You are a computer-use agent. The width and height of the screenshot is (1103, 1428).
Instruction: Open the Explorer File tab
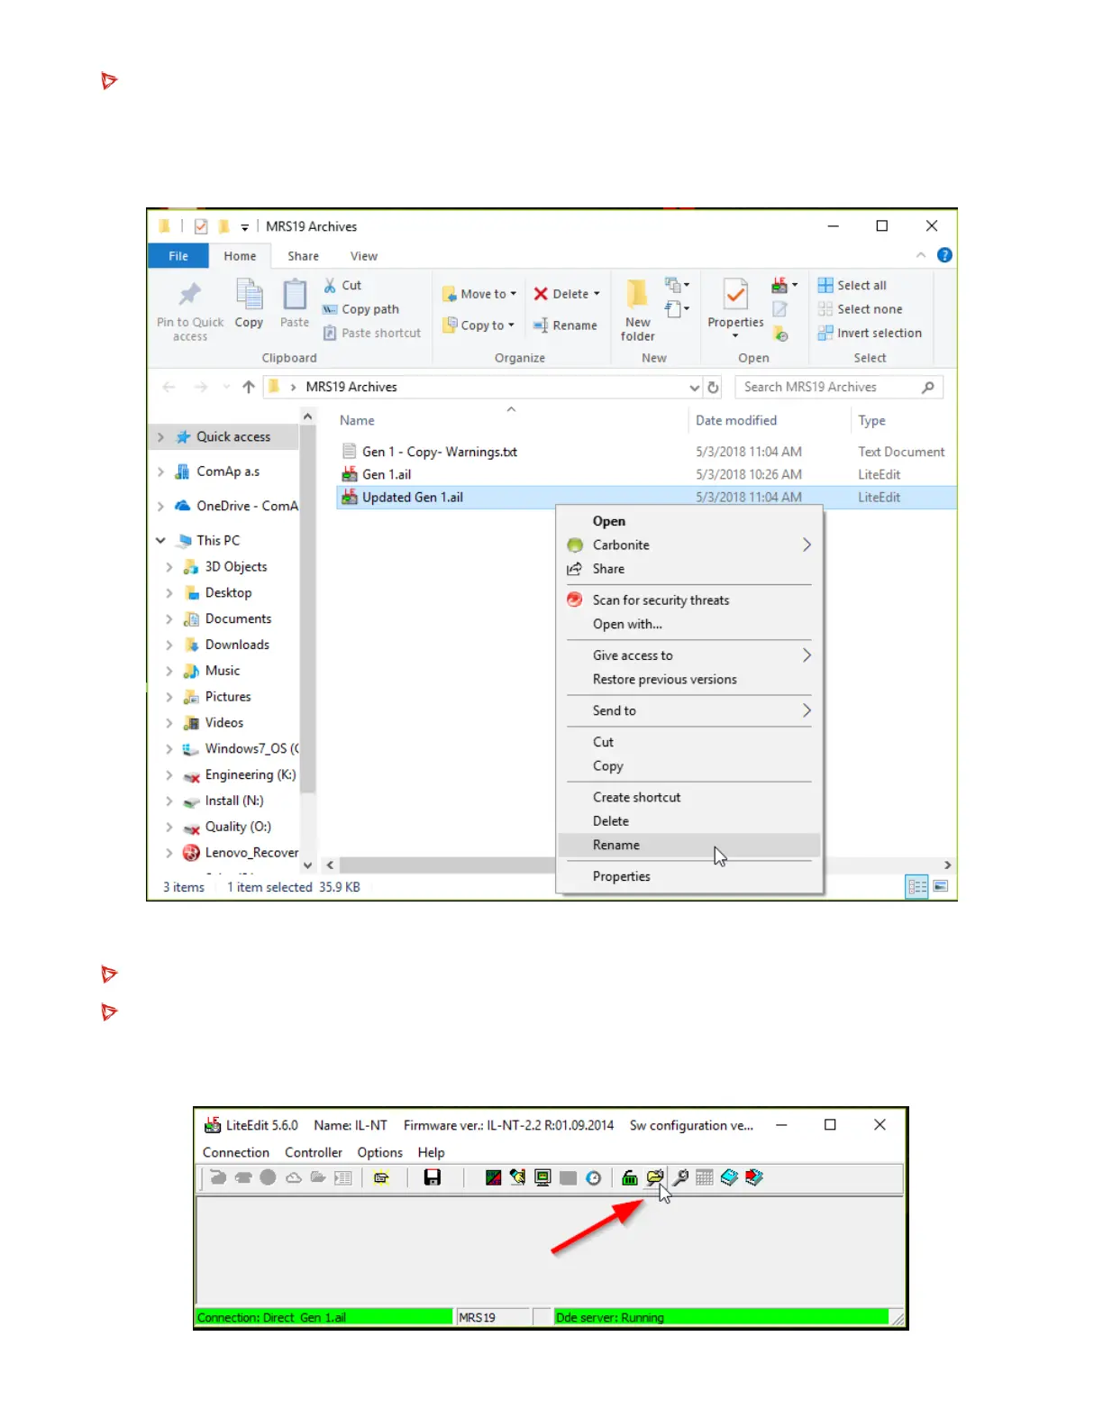tap(178, 256)
